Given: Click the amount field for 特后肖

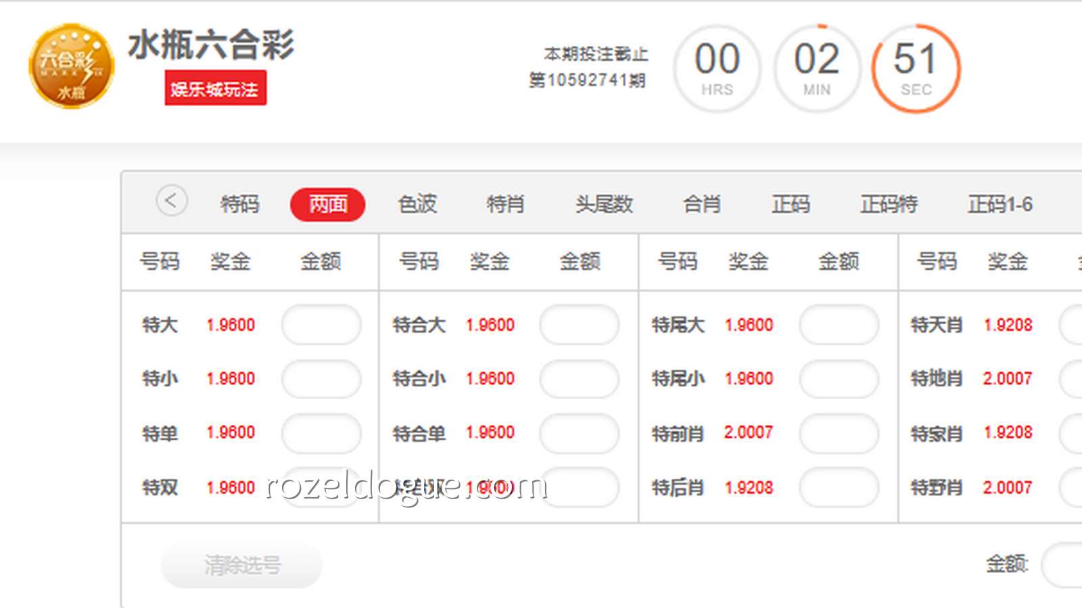Looking at the screenshot, I should [839, 487].
